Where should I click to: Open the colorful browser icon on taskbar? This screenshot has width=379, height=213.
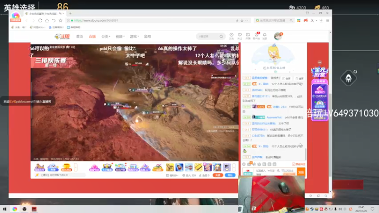click(x=15, y=209)
